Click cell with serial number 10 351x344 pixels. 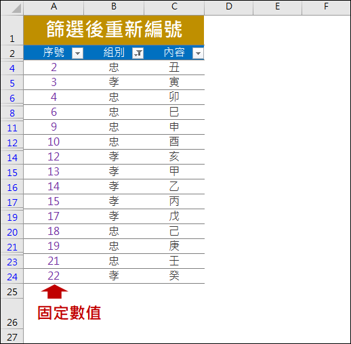click(x=54, y=142)
